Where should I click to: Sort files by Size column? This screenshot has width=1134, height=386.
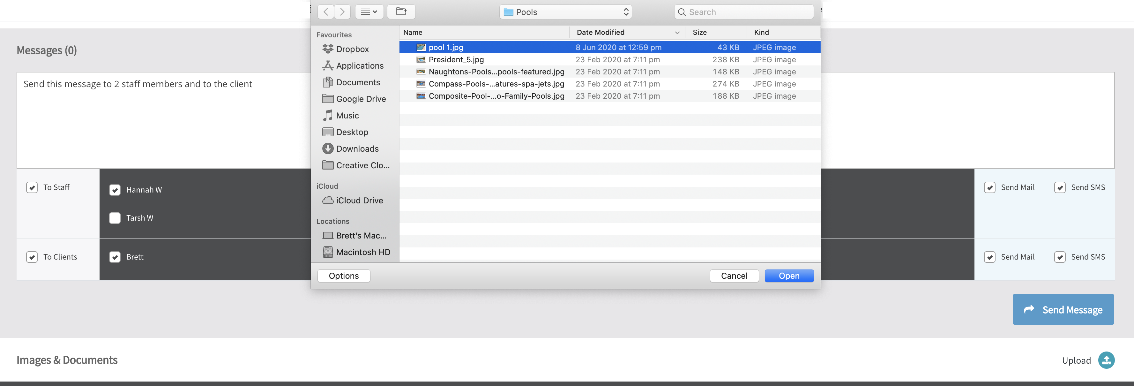click(716, 32)
